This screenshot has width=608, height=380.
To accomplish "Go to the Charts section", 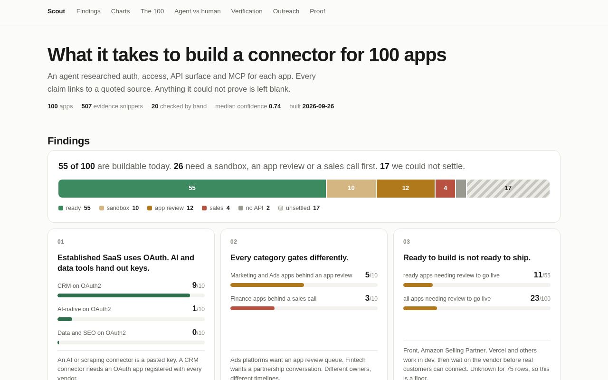I will (120, 11).
